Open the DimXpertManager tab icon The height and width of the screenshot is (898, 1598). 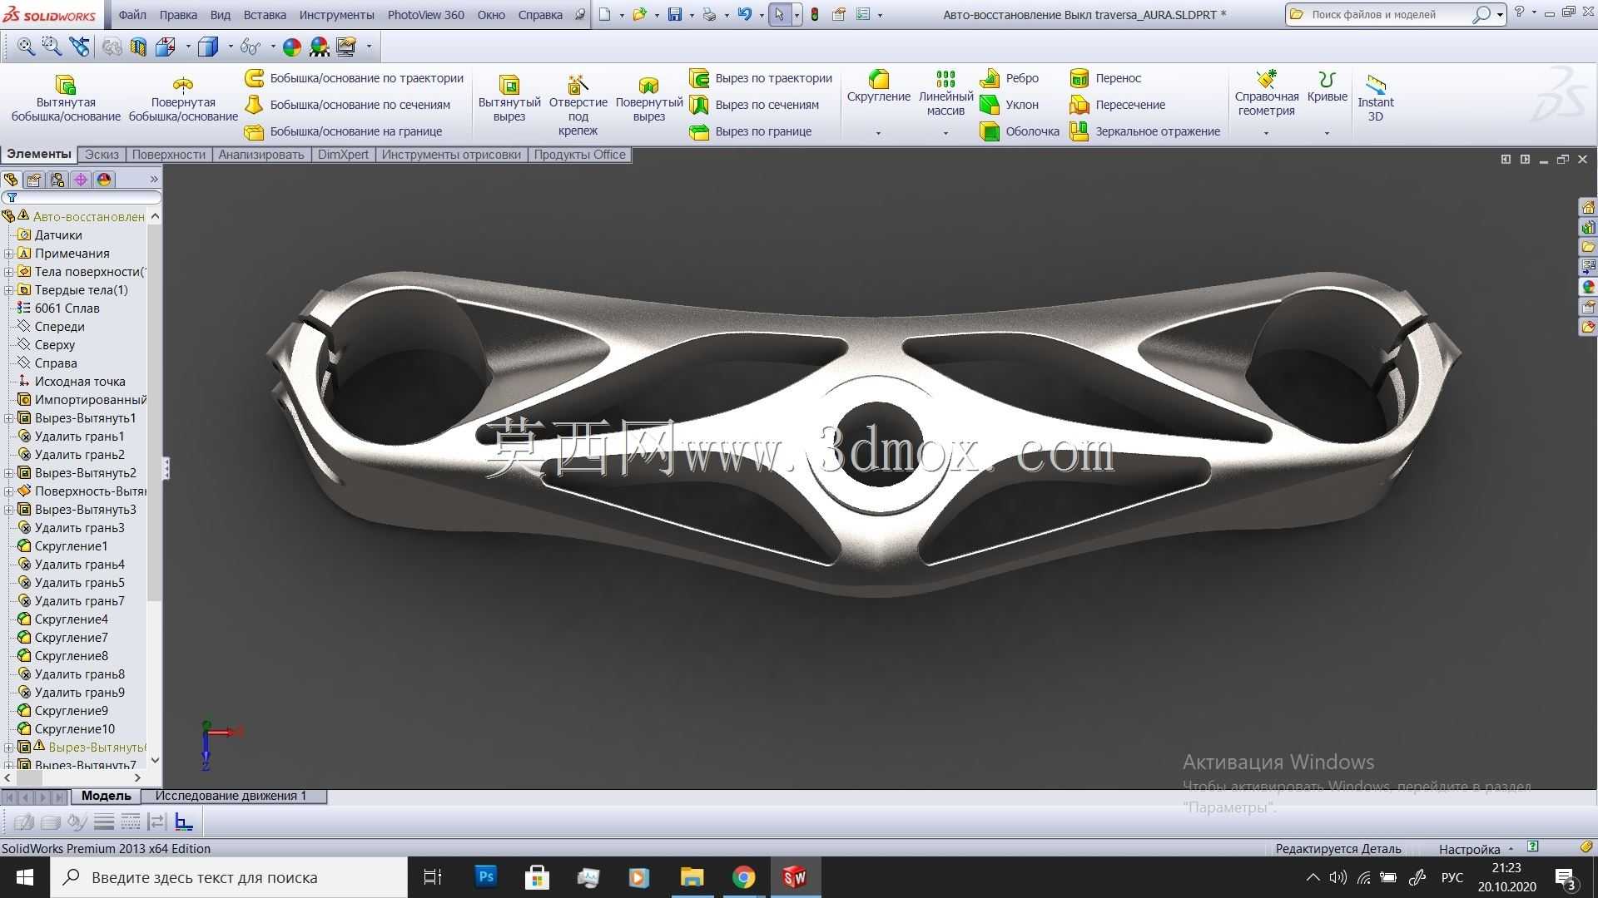81,180
